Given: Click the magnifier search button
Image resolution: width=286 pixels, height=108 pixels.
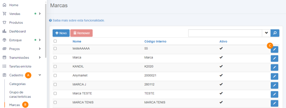Looking at the screenshot, I should coord(275,33).
